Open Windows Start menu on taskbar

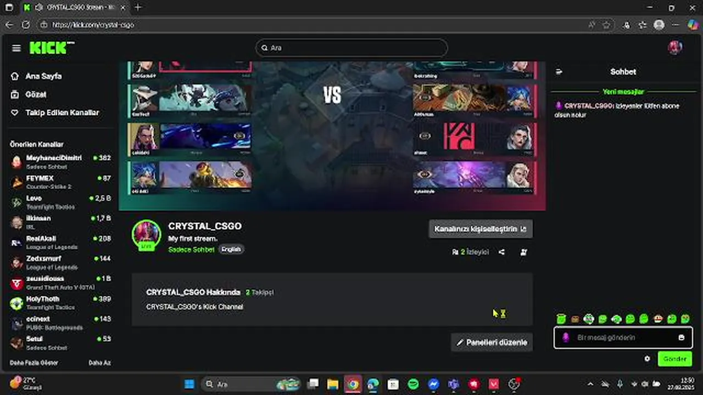click(x=189, y=384)
